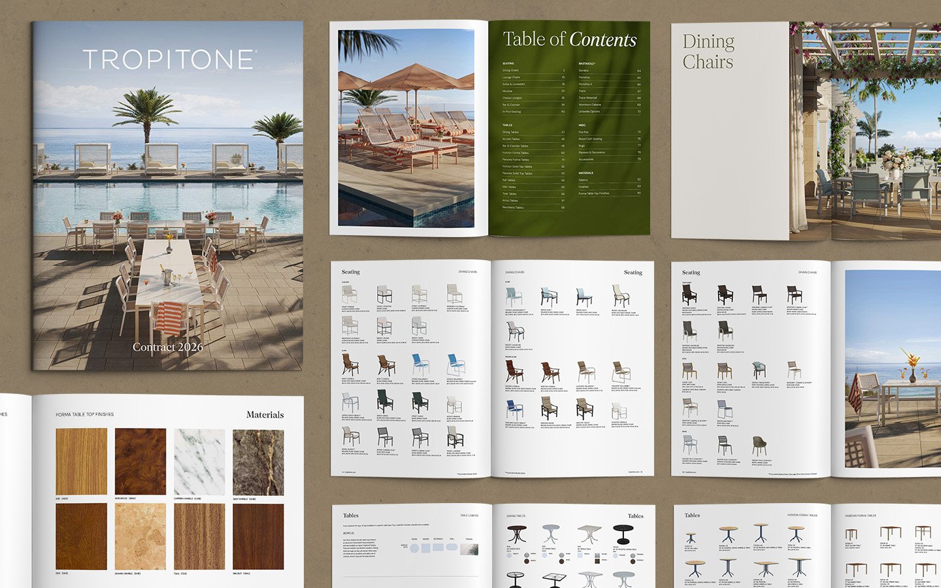Open the poolside chaise lounges photo page
Screen dimensions: 941x588
406,128
